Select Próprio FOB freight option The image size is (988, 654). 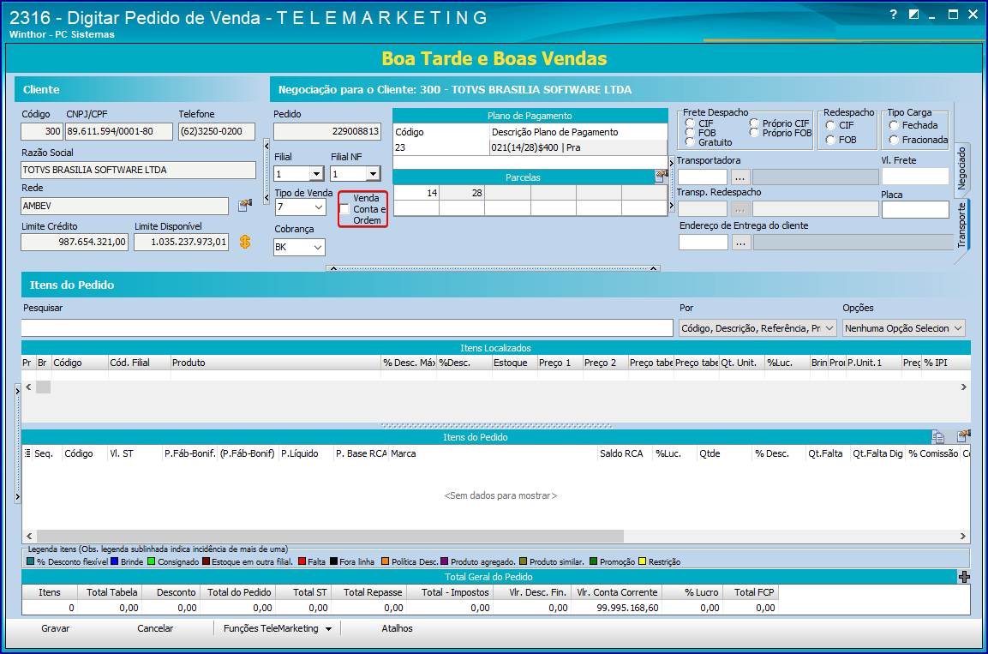point(754,133)
